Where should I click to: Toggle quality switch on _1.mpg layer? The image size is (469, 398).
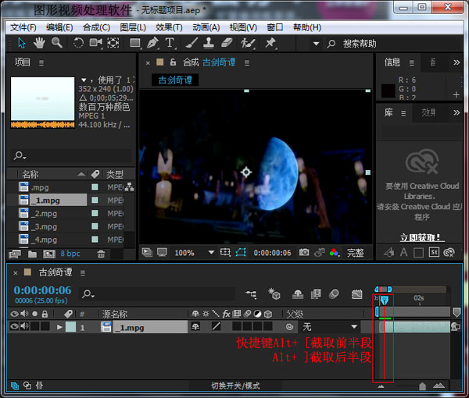(x=216, y=327)
